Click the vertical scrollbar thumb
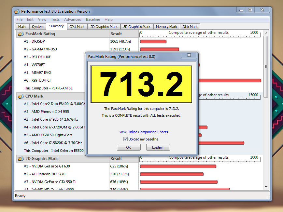The image size is (283, 212). (x=266, y=67)
